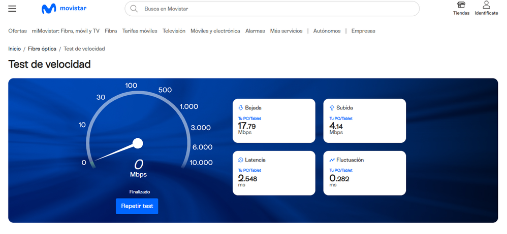
Task: Click the Fluctuación chart icon
Action: click(x=332, y=160)
